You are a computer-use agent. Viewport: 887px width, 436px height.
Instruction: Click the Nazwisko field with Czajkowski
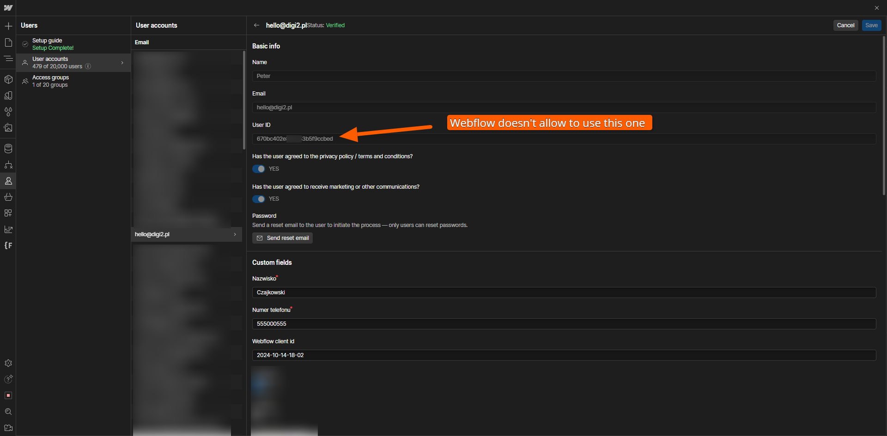click(564, 293)
